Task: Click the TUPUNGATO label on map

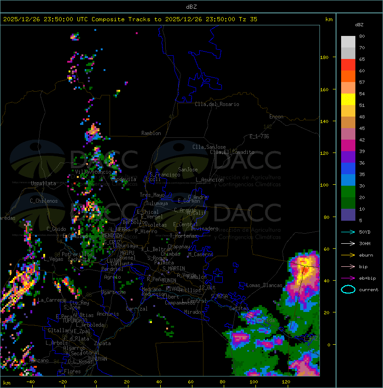Action: [x=75, y=320]
